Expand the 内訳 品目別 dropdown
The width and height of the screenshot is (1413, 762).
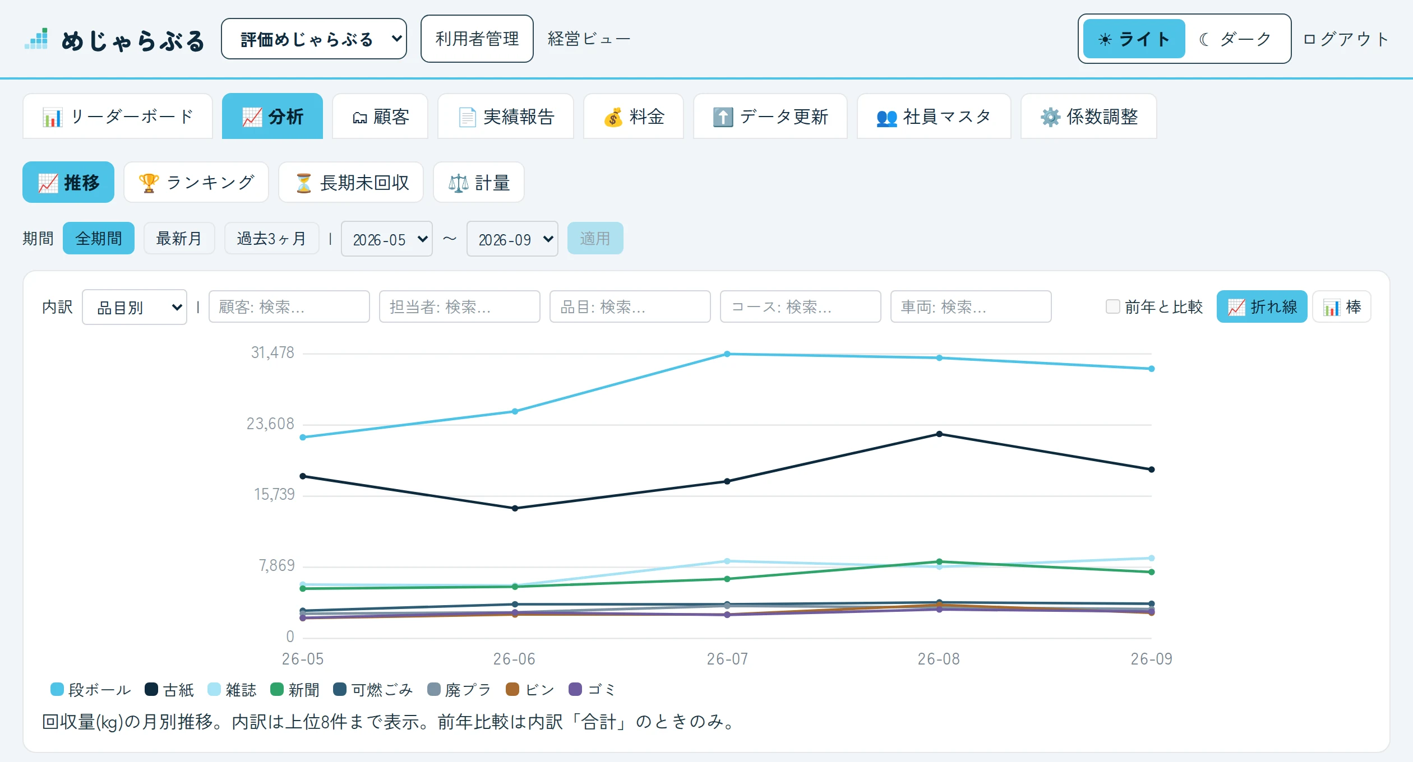tap(135, 307)
